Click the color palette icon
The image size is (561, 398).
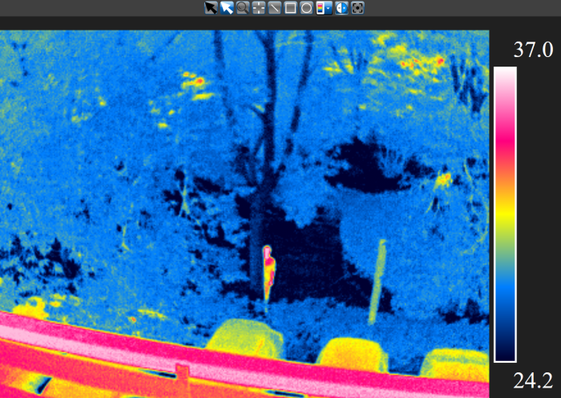tap(321, 8)
